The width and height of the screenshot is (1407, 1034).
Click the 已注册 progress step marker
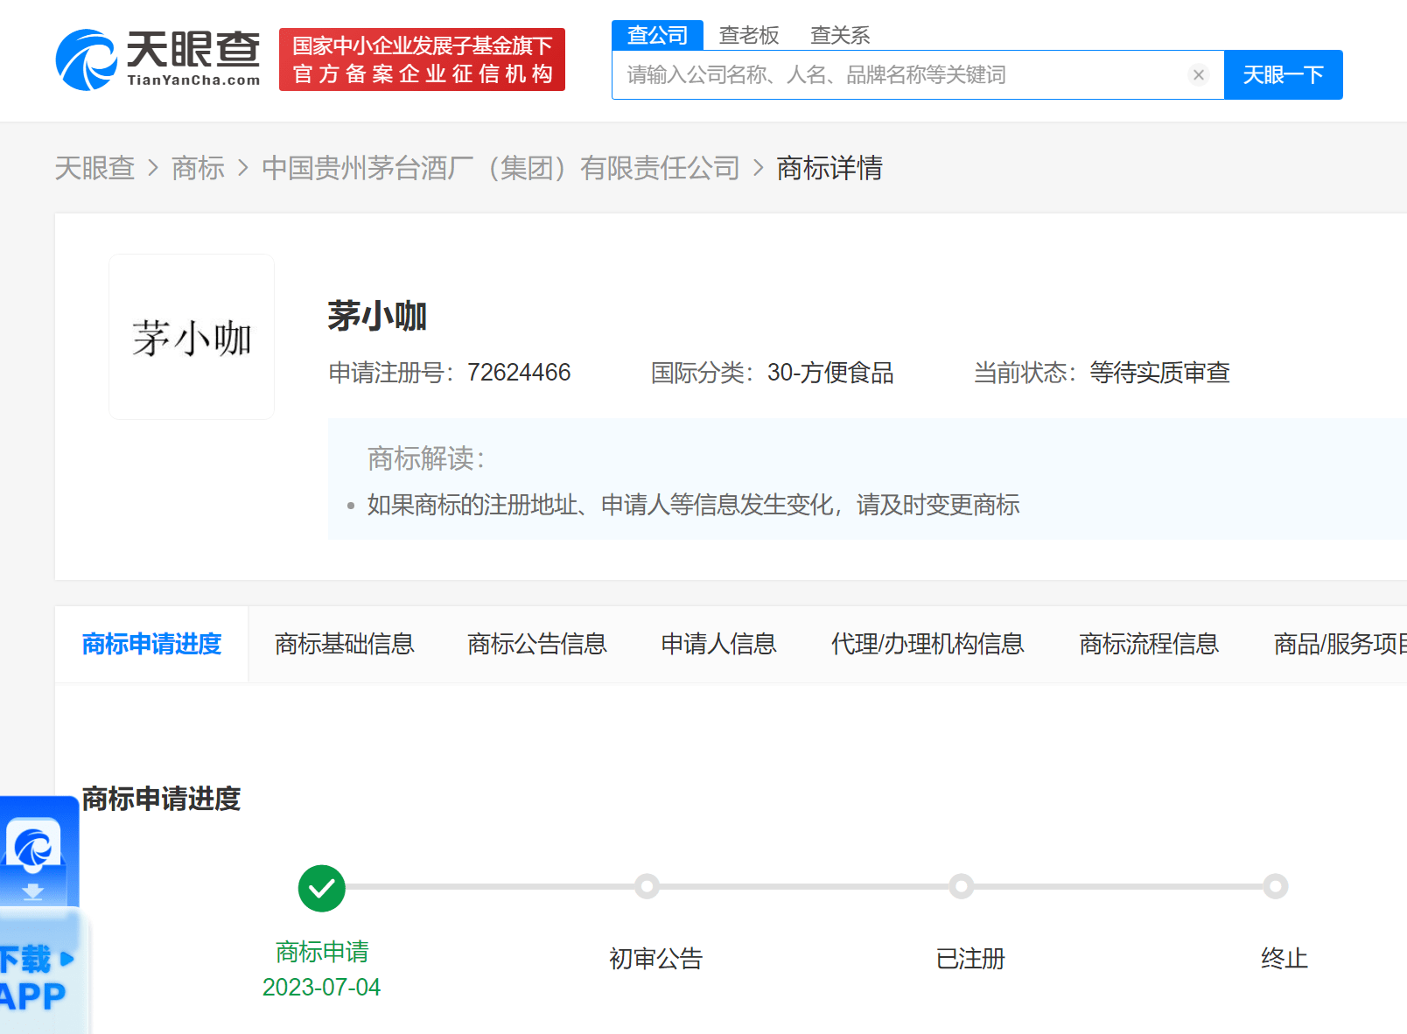[x=962, y=886]
